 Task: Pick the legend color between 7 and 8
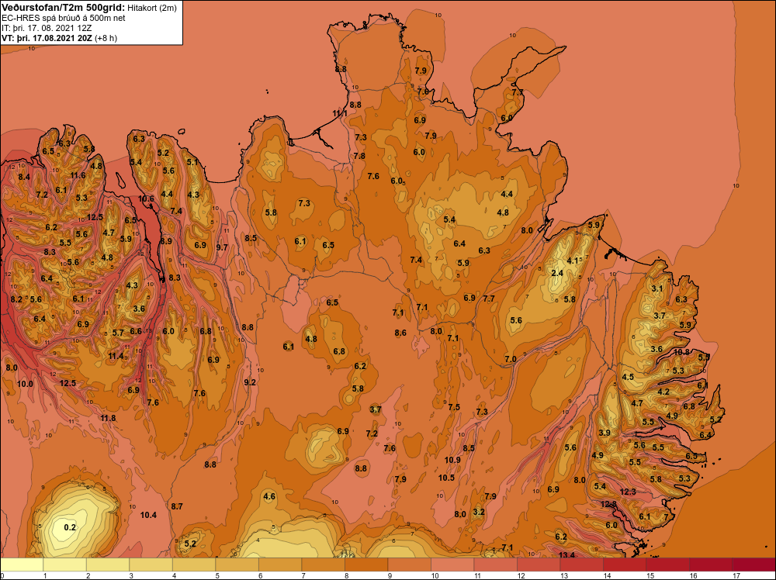(x=323, y=564)
